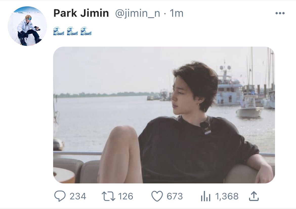Viewport: 296px width, 209px height.
Task: Click the middle wave emoji in the tweet
Action: 72,31
